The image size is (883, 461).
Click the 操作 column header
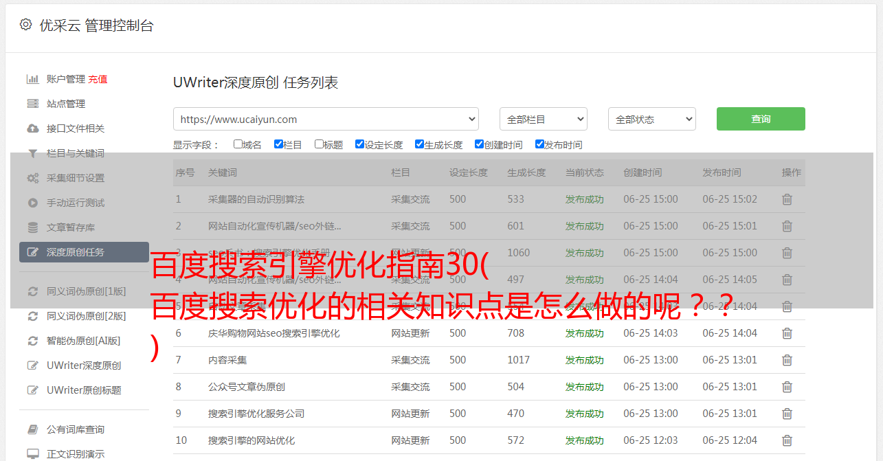(792, 172)
